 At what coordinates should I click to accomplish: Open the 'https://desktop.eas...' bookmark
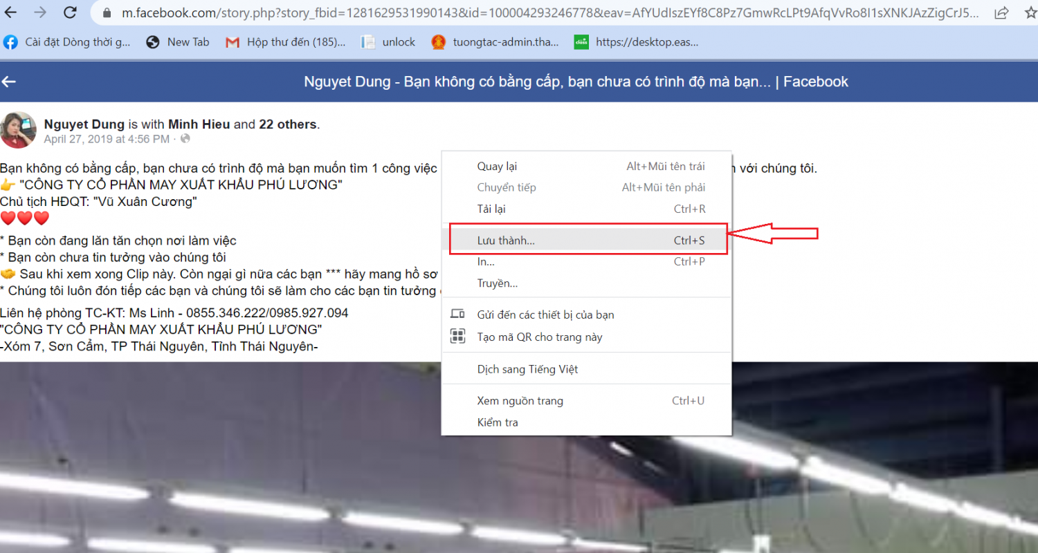[637, 42]
